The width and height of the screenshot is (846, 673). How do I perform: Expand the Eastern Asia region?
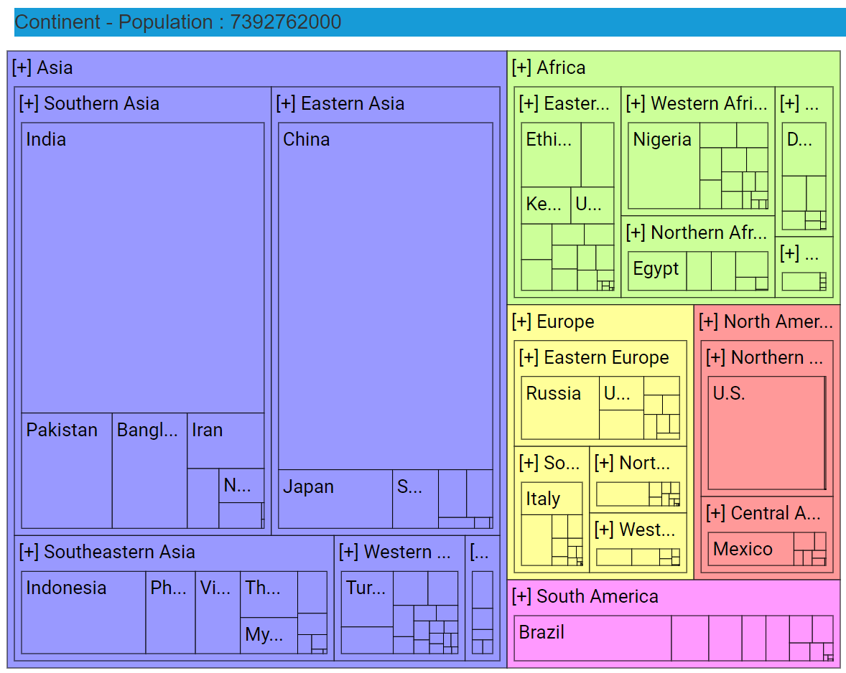340,103
